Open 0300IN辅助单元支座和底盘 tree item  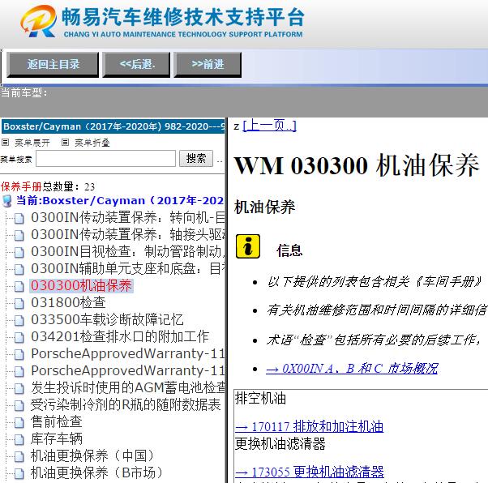[x=128, y=268]
